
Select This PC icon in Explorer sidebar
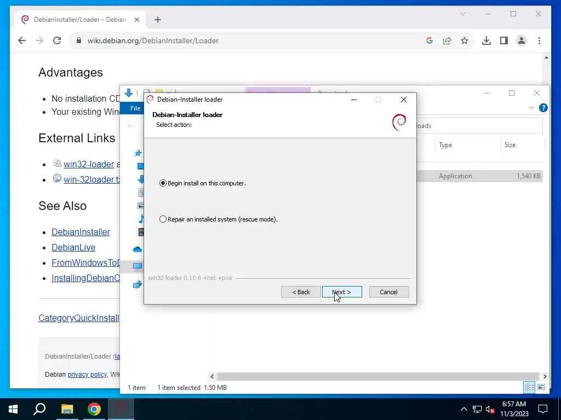point(138,266)
